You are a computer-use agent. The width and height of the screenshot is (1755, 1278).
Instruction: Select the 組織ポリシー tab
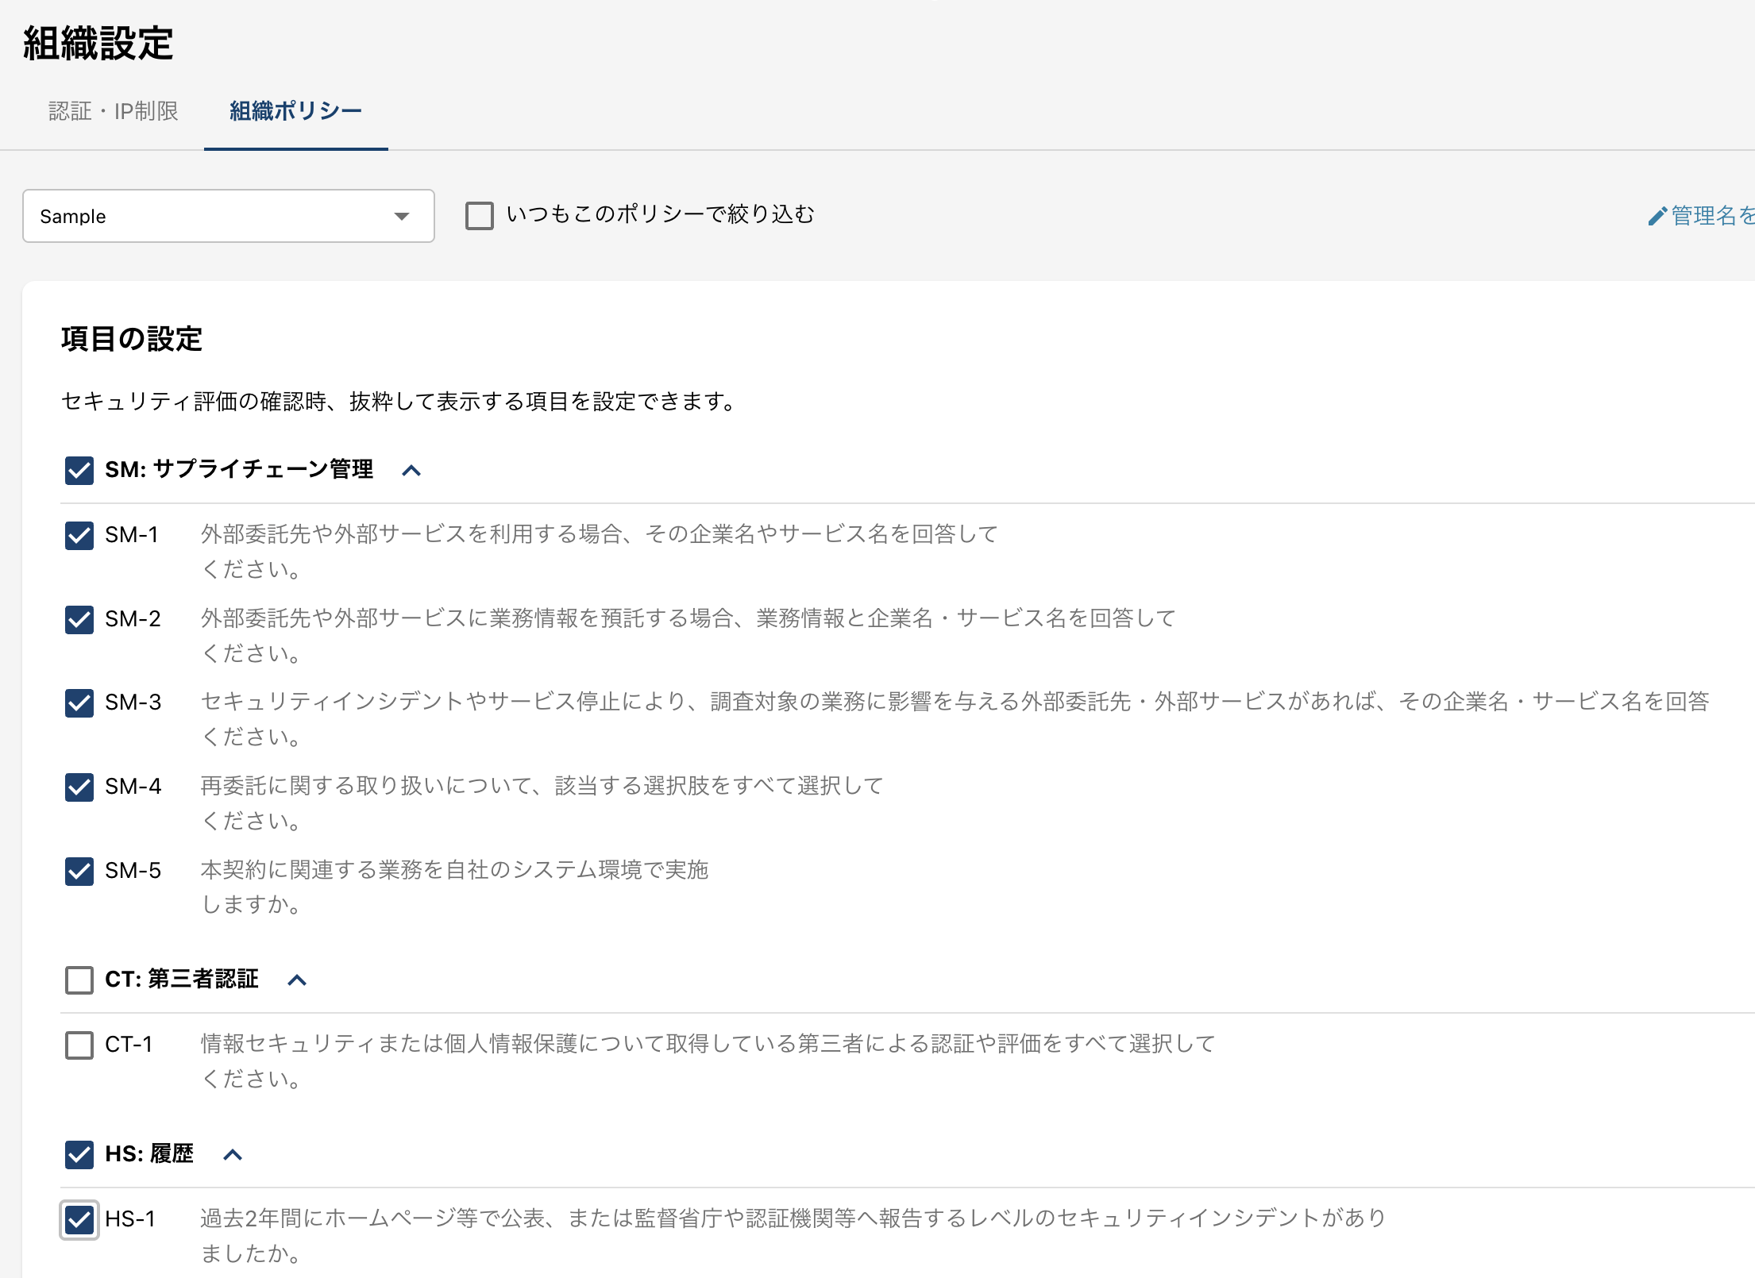click(295, 111)
